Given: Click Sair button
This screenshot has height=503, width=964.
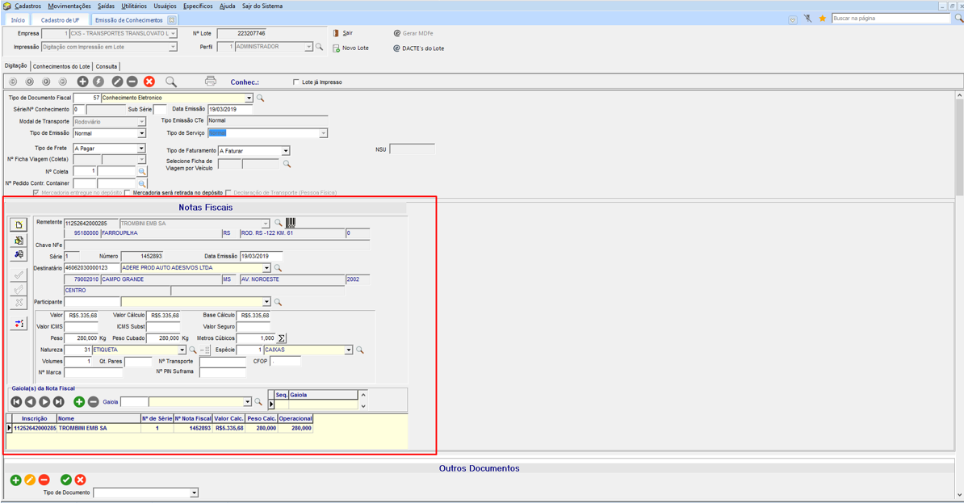Looking at the screenshot, I should [x=343, y=33].
